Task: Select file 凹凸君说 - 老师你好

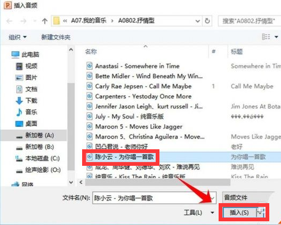Action: [122, 147]
